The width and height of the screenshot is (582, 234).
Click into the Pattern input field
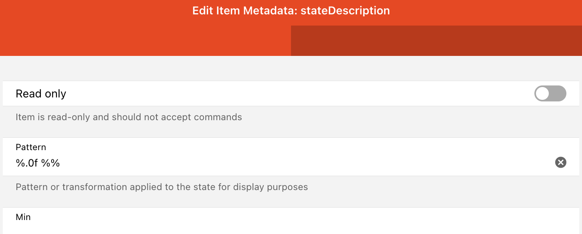click(x=280, y=163)
